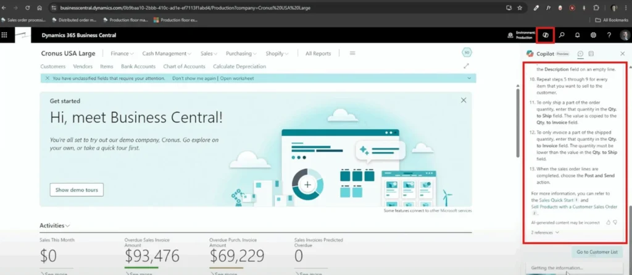Reload the page with browser refresh icon
632x275 pixels.
(x=27, y=7)
